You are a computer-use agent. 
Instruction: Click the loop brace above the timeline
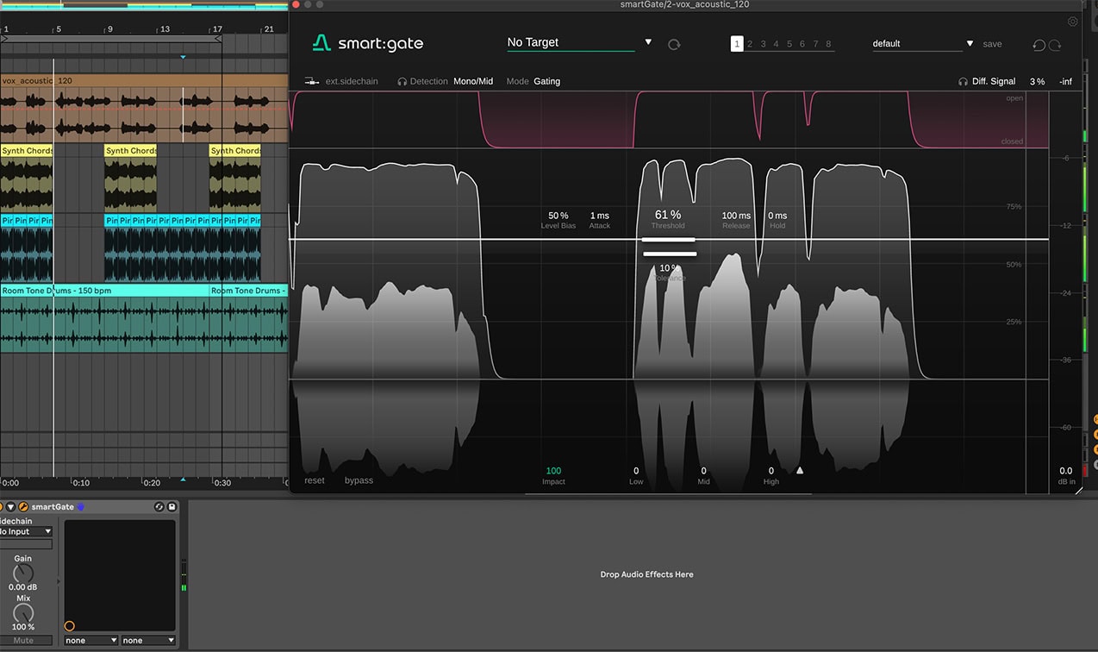[x=110, y=39]
